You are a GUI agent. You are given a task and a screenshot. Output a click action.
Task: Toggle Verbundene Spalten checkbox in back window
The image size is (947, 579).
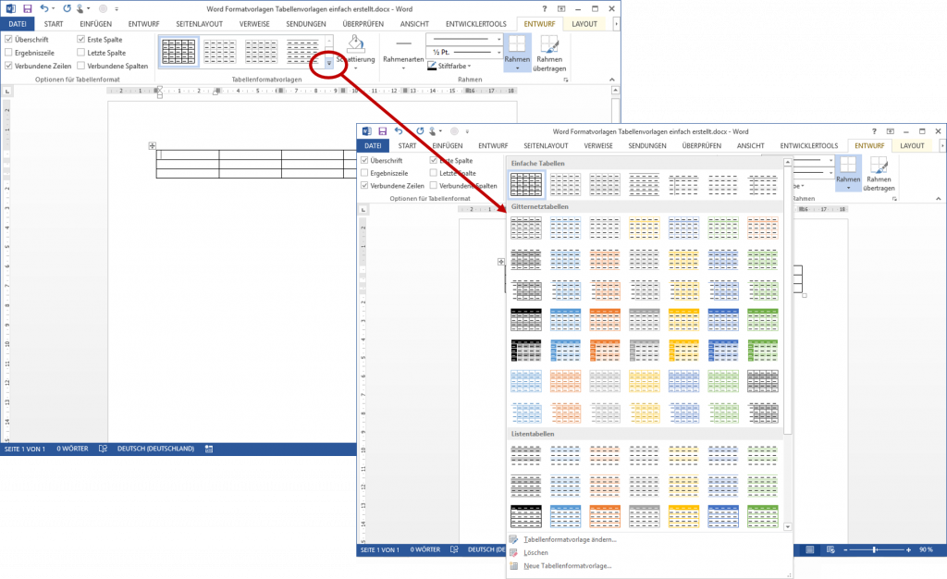tap(81, 66)
